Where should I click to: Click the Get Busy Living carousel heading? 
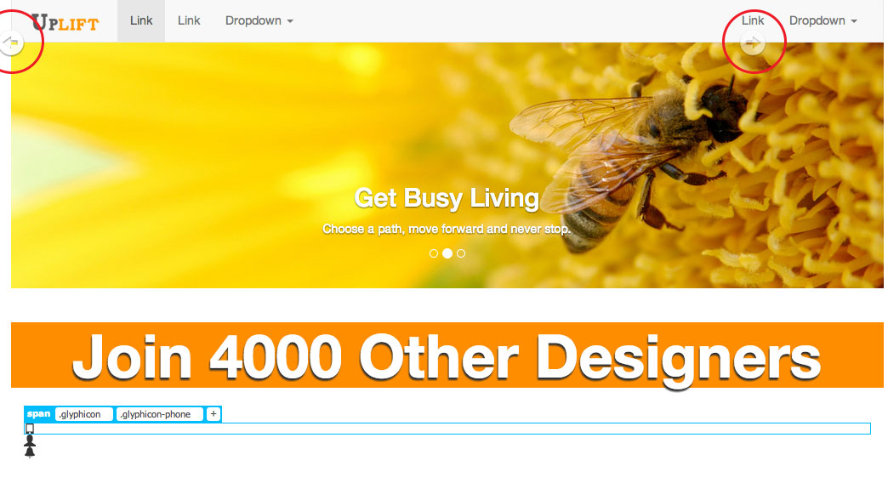point(447,198)
